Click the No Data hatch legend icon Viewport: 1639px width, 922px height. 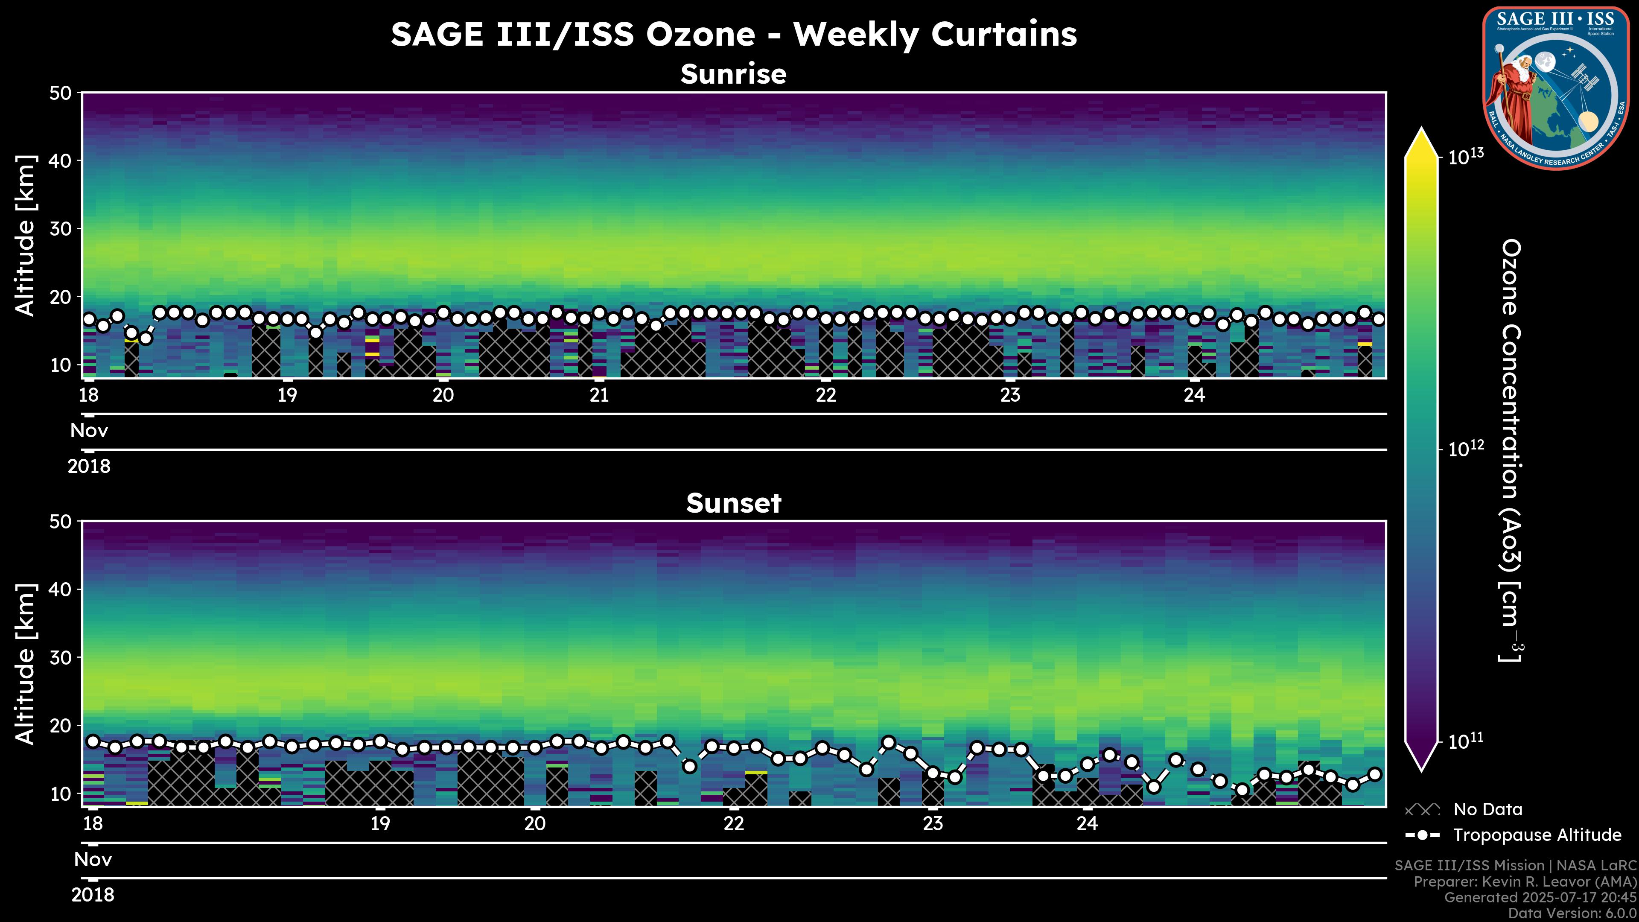tap(1422, 810)
